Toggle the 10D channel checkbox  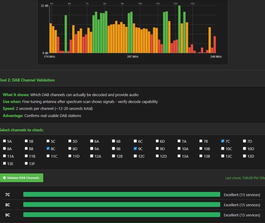coord(244,148)
